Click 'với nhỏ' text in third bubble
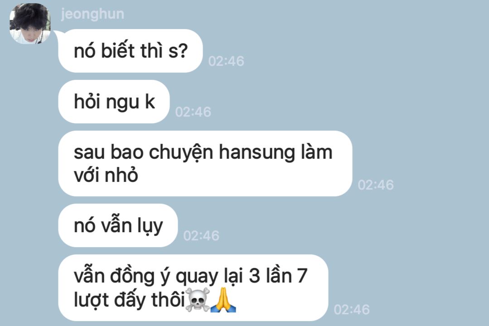 pyautogui.click(x=106, y=175)
